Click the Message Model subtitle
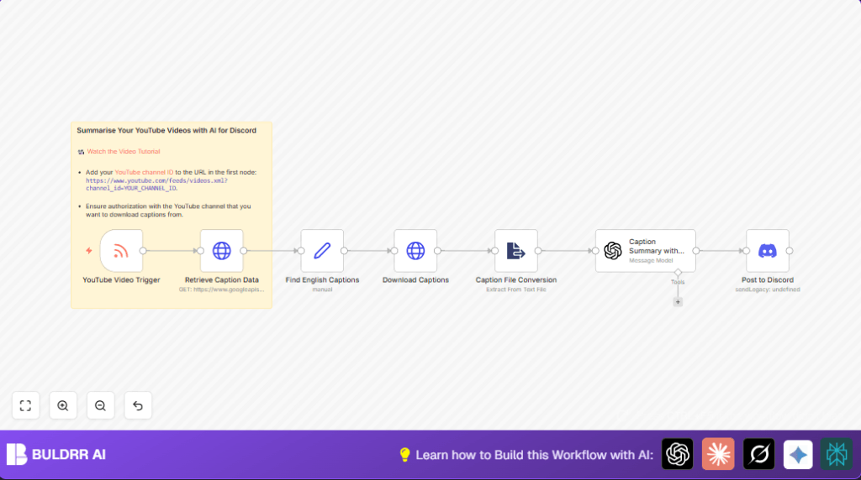Image resolution: width=861 pixels, height=480 pixels. click(651, 260)
